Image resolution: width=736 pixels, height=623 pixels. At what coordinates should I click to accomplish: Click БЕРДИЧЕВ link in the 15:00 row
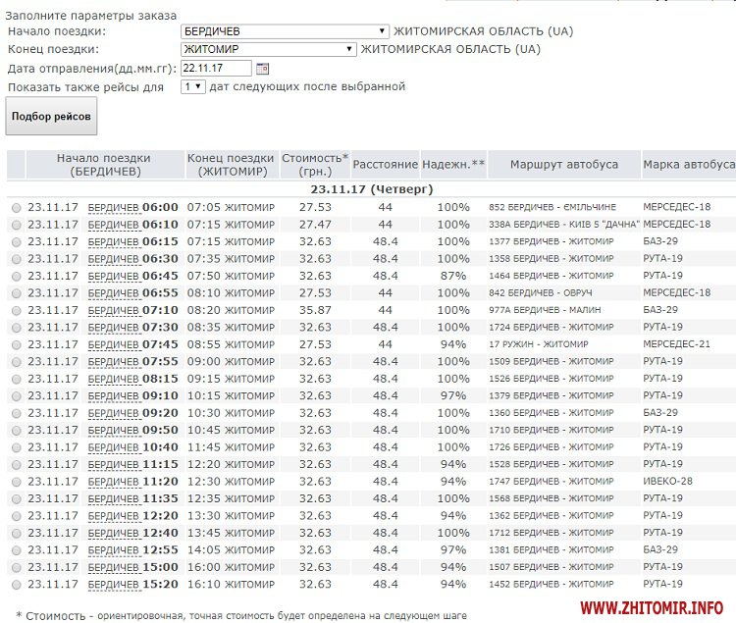113,567
